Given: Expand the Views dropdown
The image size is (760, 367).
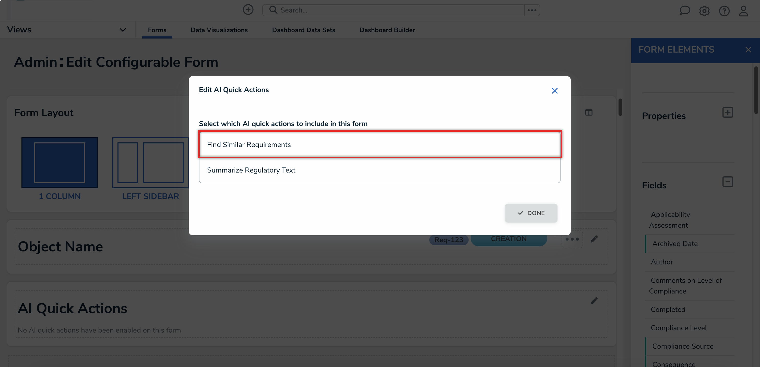Looking at the screenshot, I should click(123, 30).
